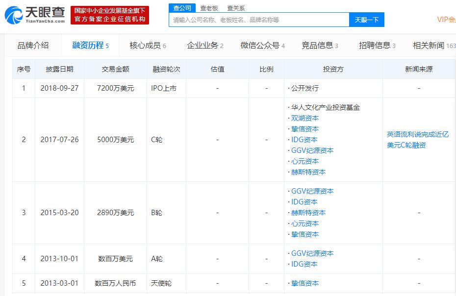Go to the 核心成员 tab
456x296 pixels.
148,46
